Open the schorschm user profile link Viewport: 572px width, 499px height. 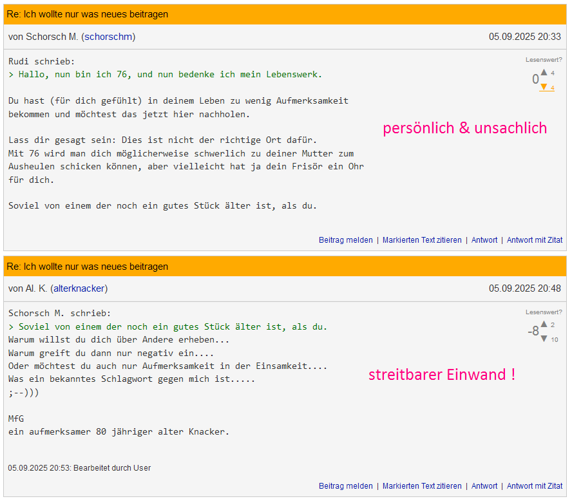108,37
